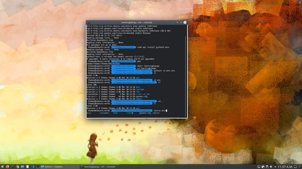This screenshot has height=169, width=302.
Task: Click the 'All packages are up to date.' line
Action: (x=102, y=45)
